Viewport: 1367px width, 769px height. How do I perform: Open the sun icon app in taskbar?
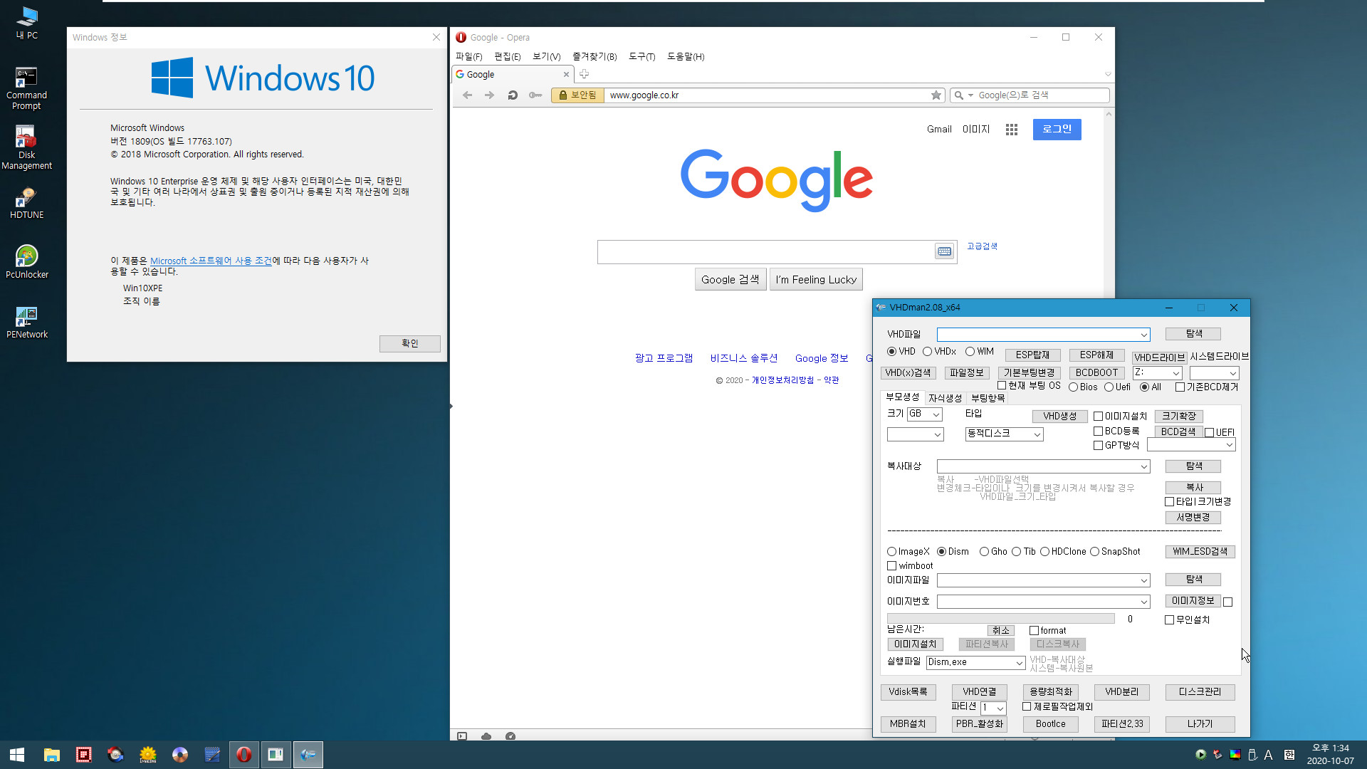click(148, 755)
